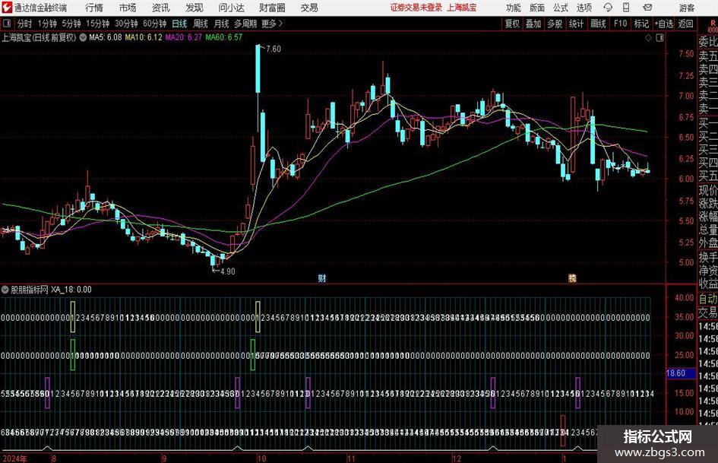Open the 行情 menu
Screen dimensions: 718x463
coord(94,8)
